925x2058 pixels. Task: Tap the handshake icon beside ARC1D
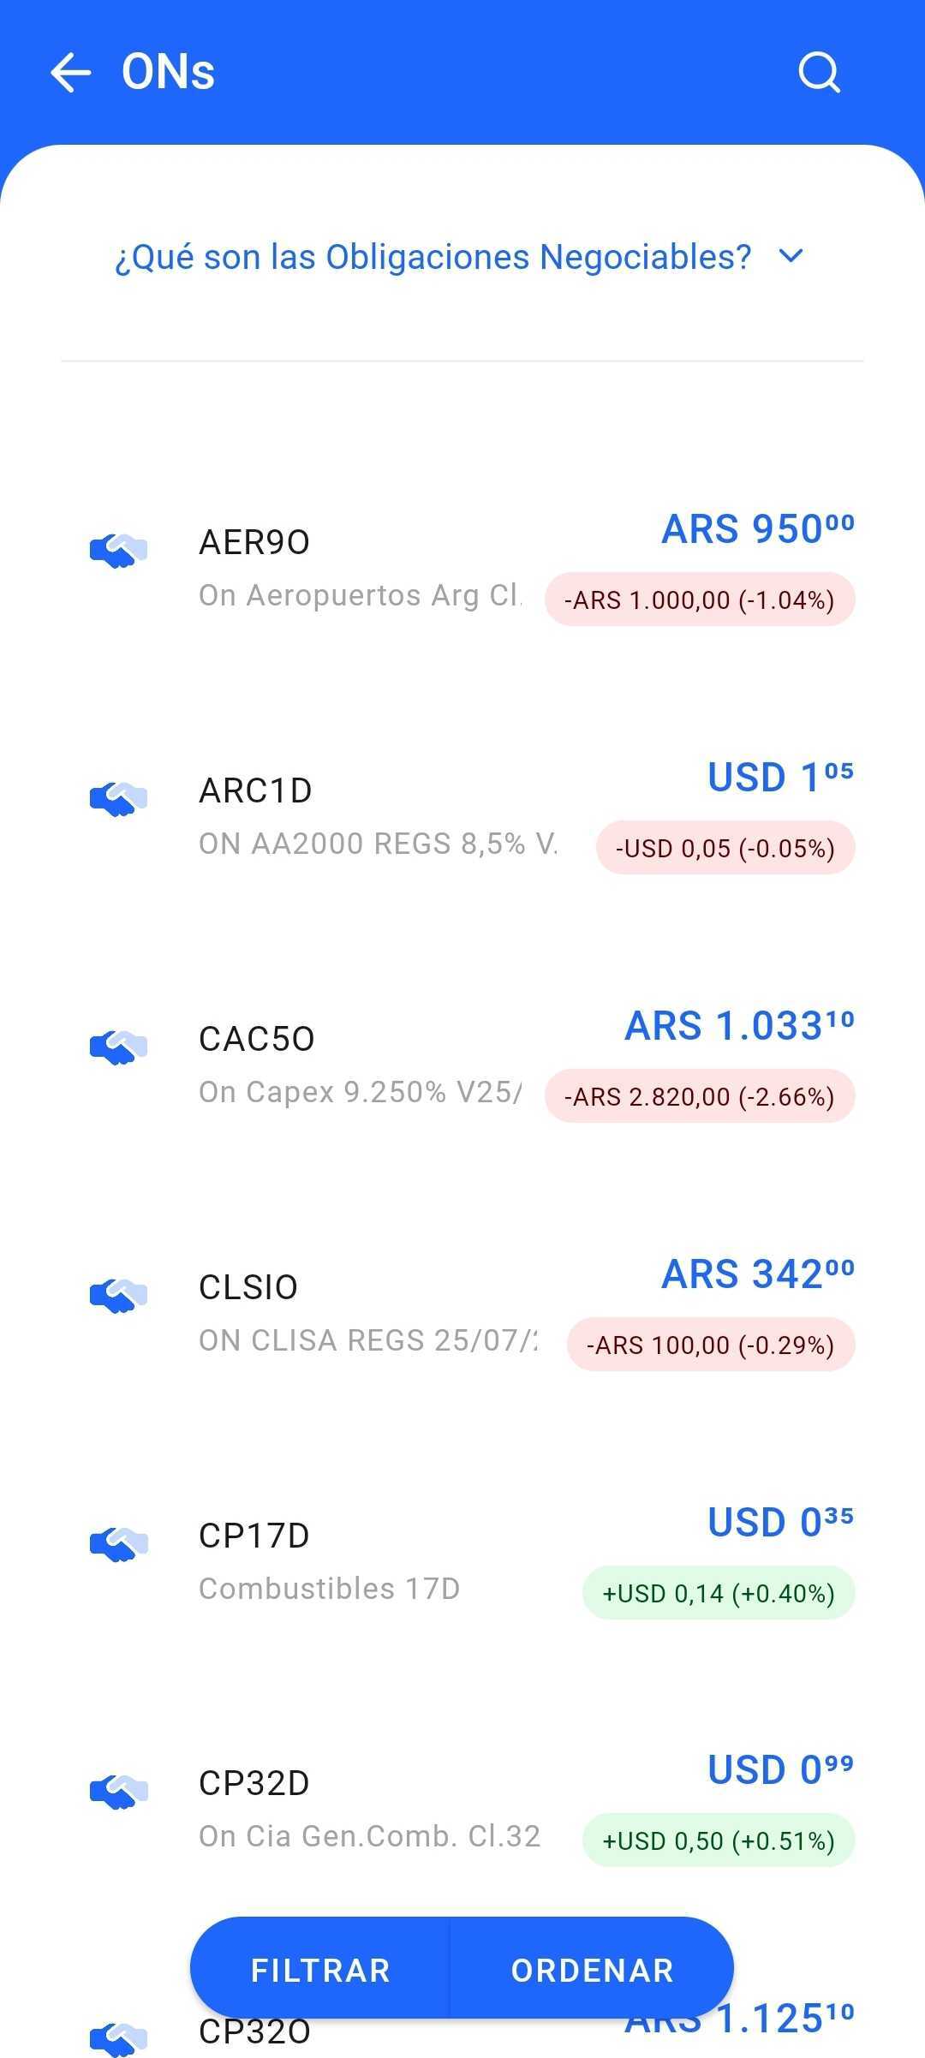tap(118, 799)
